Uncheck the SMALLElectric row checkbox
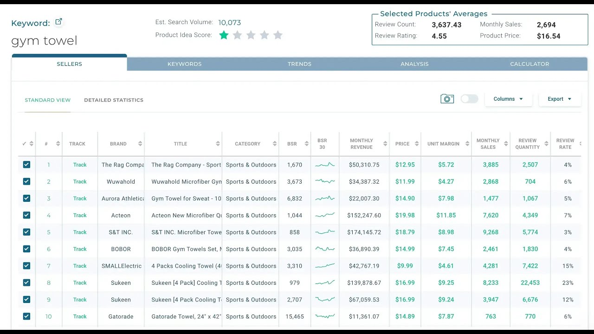Viewport: 594px width, 334px height. pyautogui.click(x=26, y=266)
